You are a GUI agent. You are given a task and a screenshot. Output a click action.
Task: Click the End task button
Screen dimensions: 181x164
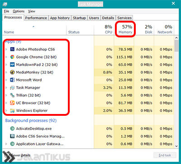pyautogui.click(x=165, y=155)
